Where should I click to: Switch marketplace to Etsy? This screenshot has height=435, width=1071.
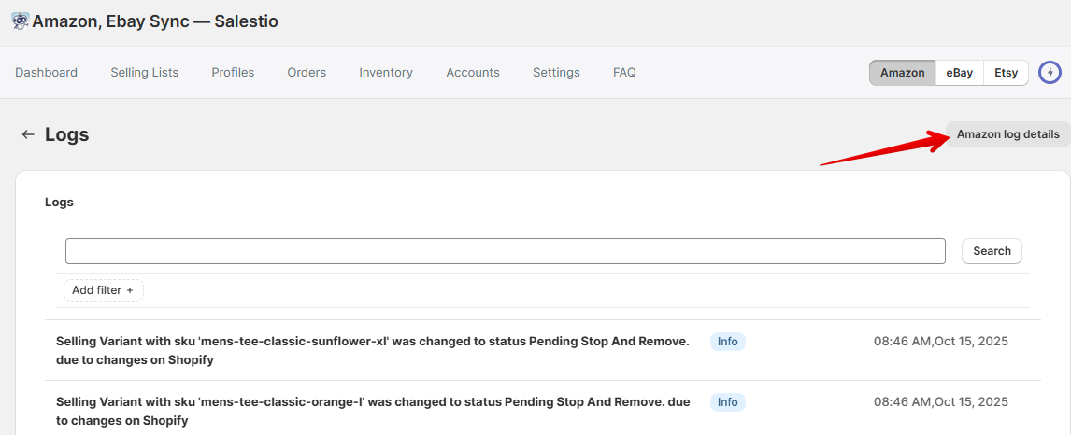(1006, 73)
